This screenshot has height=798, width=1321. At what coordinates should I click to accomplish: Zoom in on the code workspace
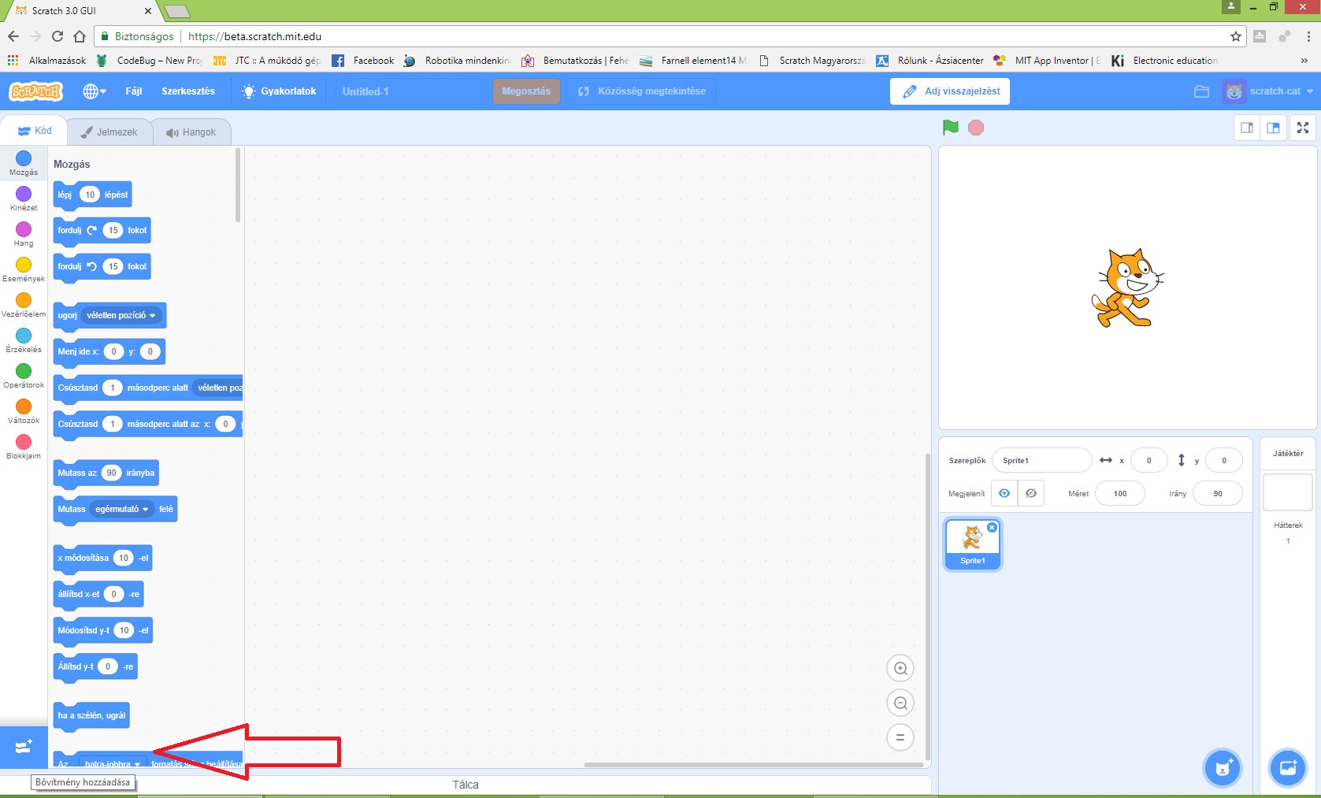coord(900,669)
